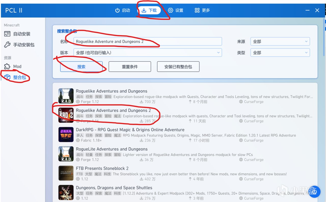Viewport: 326px width, 202px height.
Task: Click the 搜索 button
Action: point(81,67)
